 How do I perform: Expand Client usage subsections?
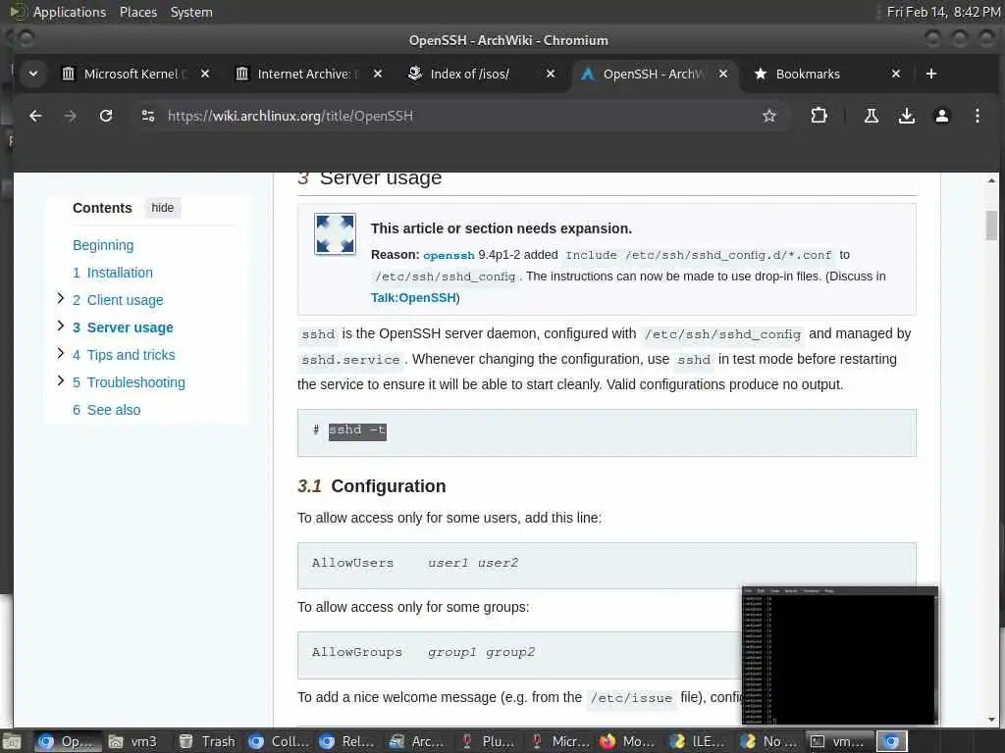pyautogui.click(x=60, y=298)
